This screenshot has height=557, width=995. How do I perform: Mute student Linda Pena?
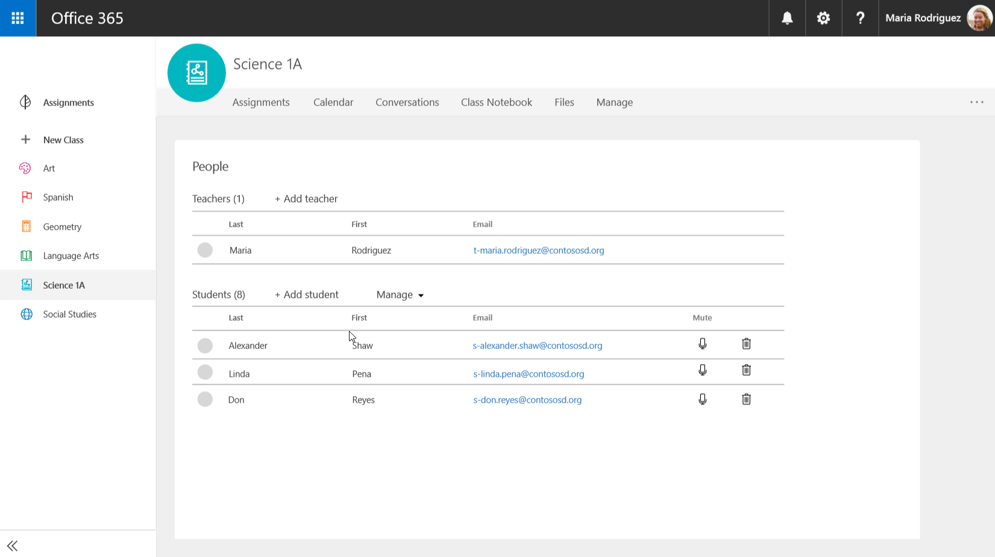tap(702, 370)
